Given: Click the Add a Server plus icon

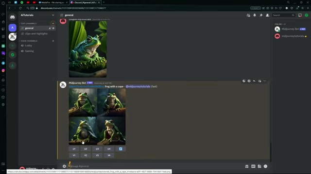Looking at the screenshot, I should [12, 46].
